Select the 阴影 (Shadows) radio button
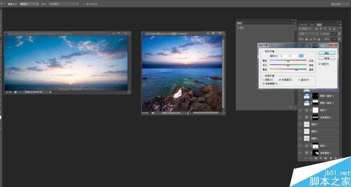The width and height of the screenshot is (351, 187). point(263,79)
